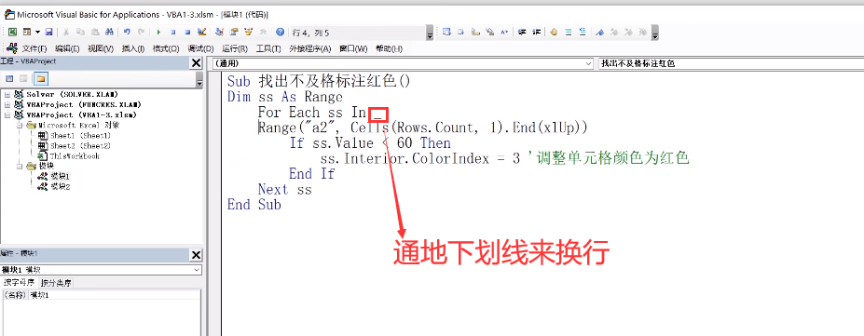864x336 pixels.
Task: Toggle Folders view in project explorer
Action: point(42,78)
